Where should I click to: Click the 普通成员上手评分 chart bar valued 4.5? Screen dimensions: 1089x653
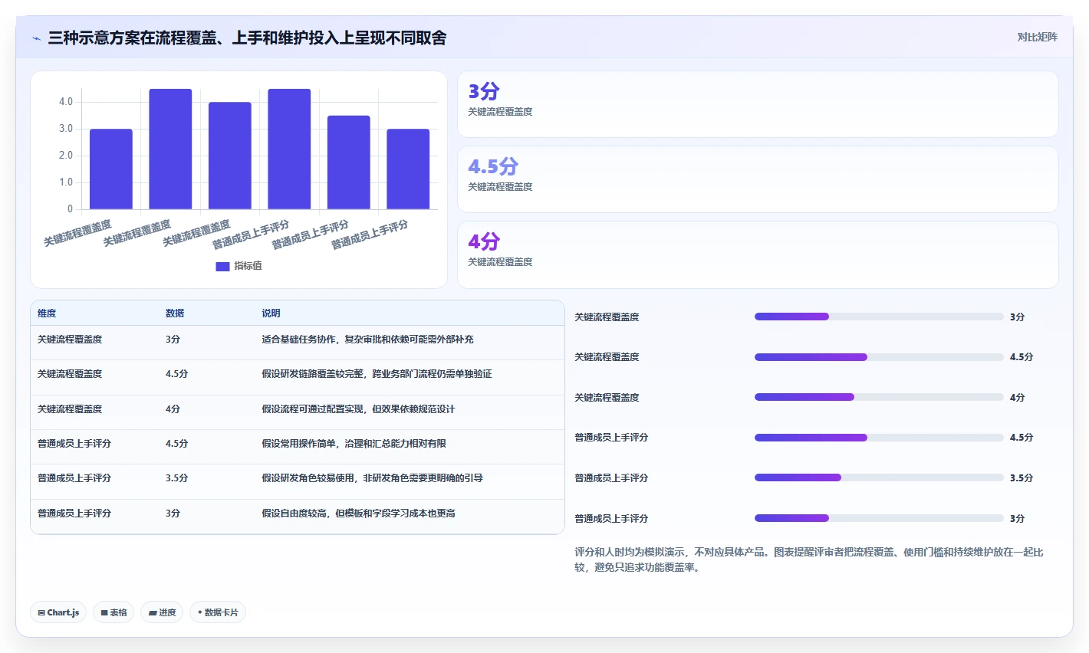(x=289, y=149)
